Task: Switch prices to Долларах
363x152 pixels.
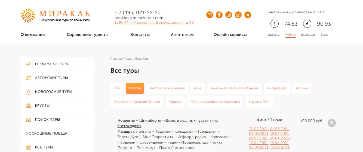Action: [x=308, y=35]
